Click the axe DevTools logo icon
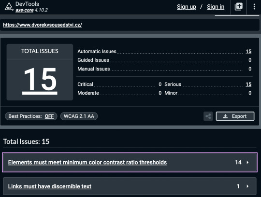The image size is (261, 197). tap(9, 7)
